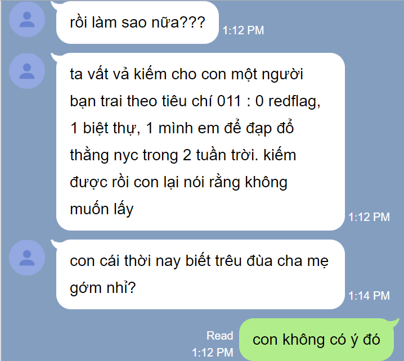This screenshot has width=404, height=361.
Task: Click the question marks after "nữa"
Action: coord(192,22)
